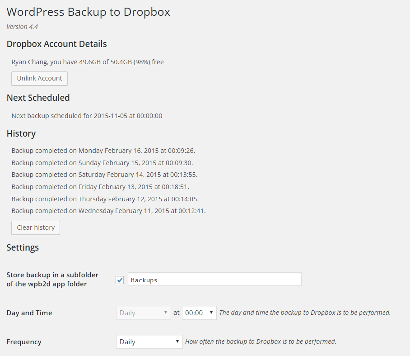Click the Wednesday February 11 backup entry
Image resolution: width=410 pixels, height=356 pixels.
coord(108,211)
